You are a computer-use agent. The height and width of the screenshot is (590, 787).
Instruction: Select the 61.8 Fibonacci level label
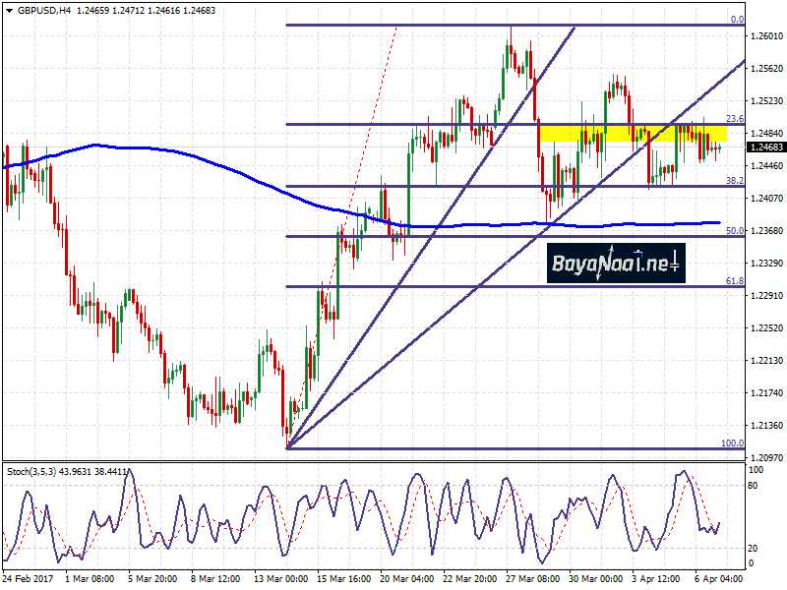click(x=733, y=281)
